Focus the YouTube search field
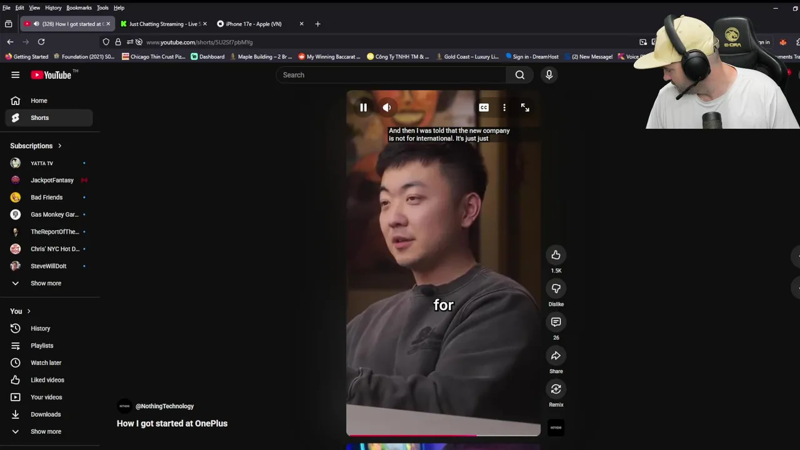Screen dimensions: 800x450 [391, 75]
